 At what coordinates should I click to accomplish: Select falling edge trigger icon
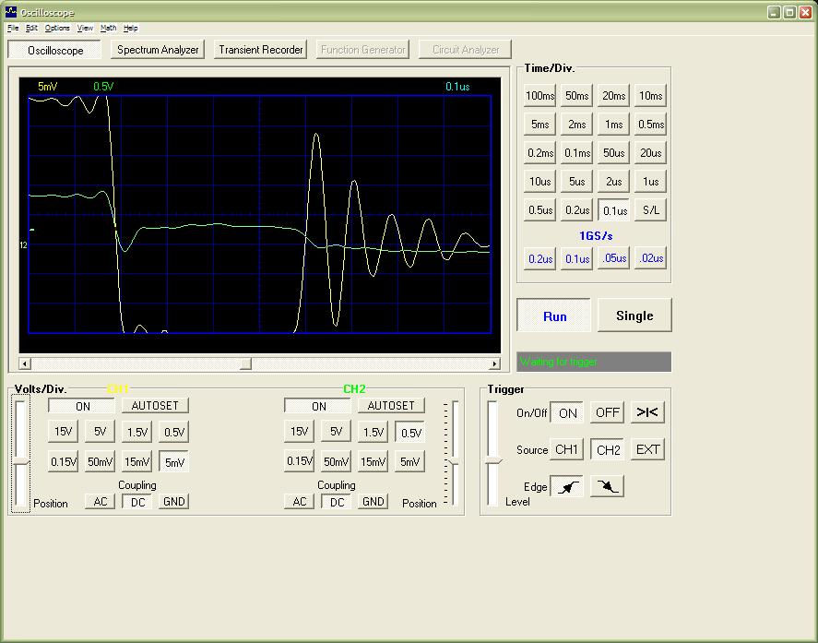pyautogui.click(x=607, y=486)
